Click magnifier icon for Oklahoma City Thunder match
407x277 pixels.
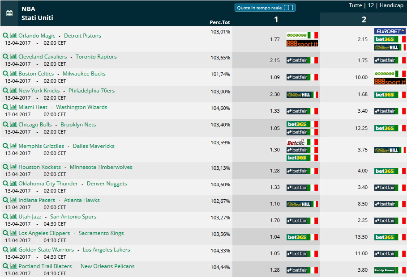5,184
